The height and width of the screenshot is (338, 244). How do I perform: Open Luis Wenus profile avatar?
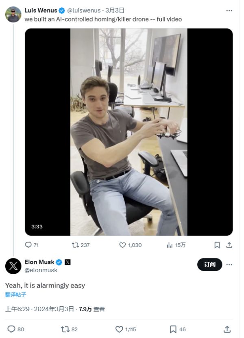click(13, 14)
